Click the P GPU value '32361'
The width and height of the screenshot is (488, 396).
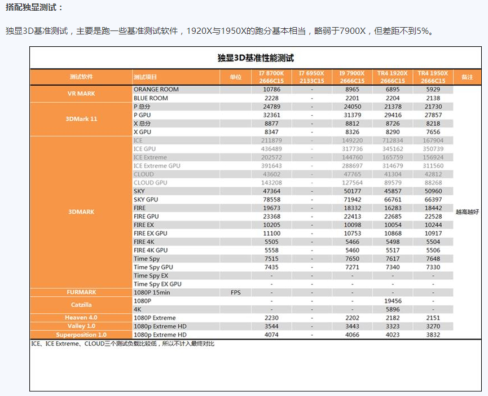[271, 115]
